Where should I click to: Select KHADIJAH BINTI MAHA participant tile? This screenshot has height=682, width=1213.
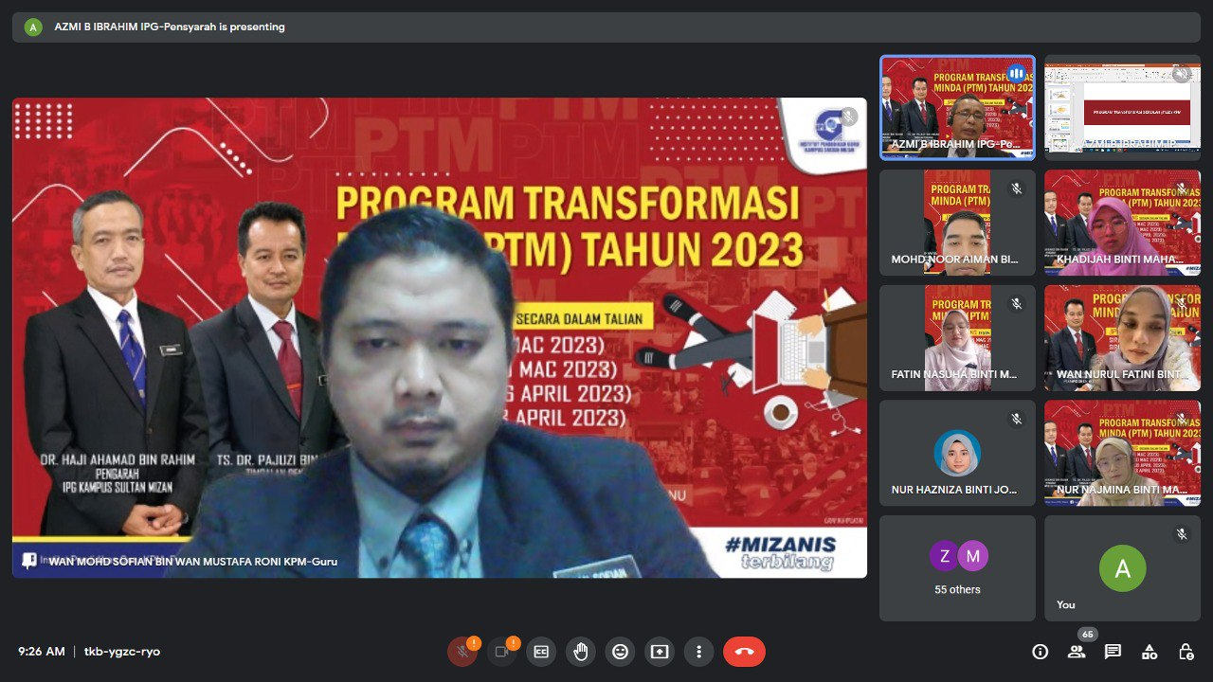[1122, 223]
